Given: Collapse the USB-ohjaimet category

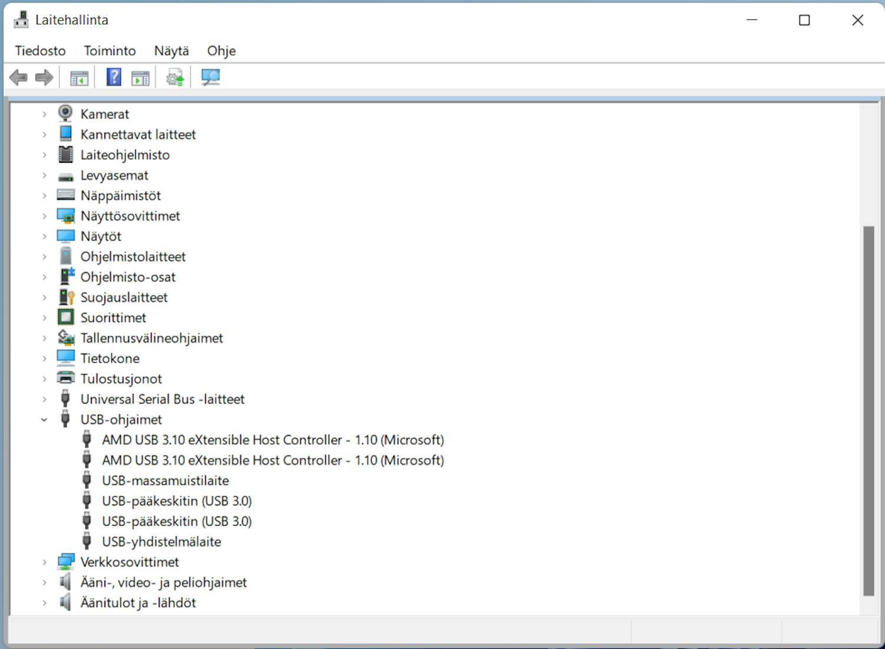Looking at the screenshot, I should pos(44,420).
